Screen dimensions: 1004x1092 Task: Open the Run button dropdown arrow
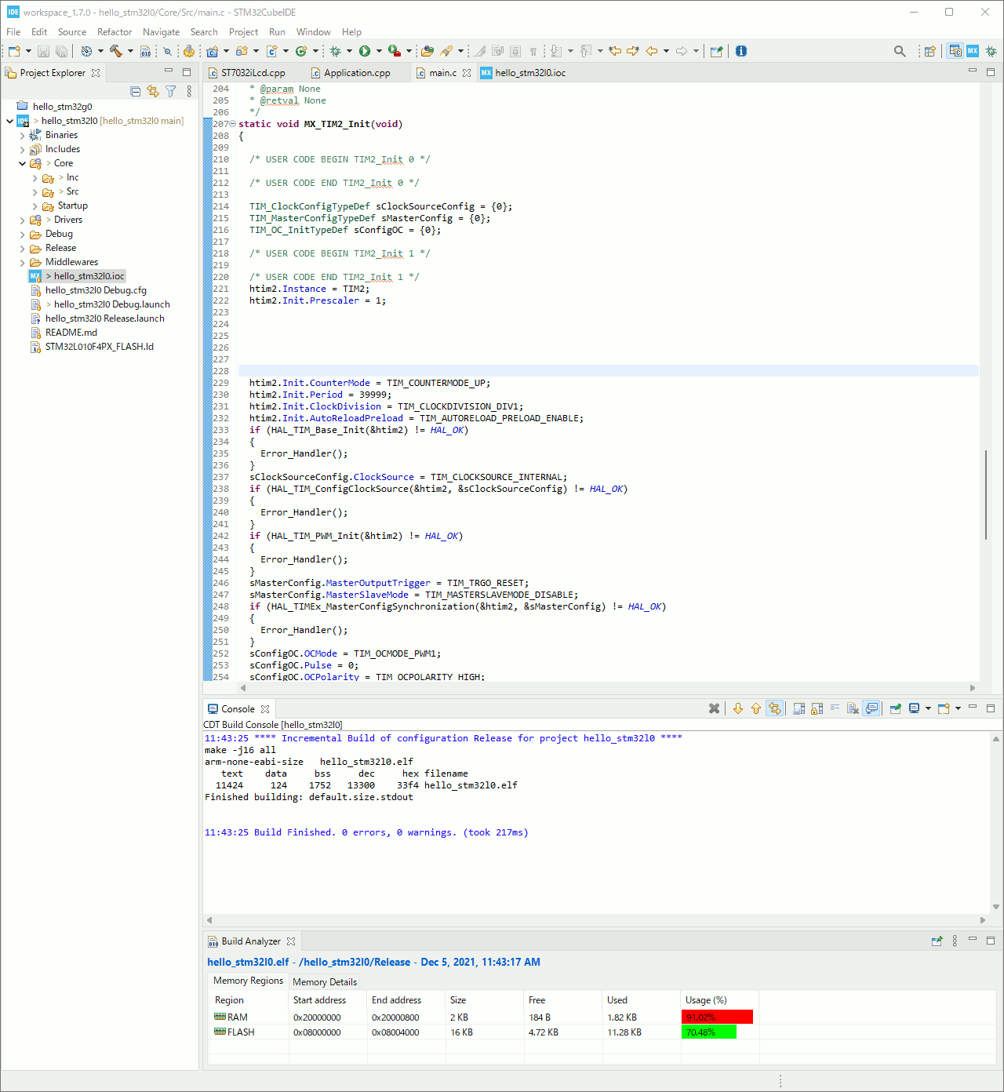click(379, 51)
